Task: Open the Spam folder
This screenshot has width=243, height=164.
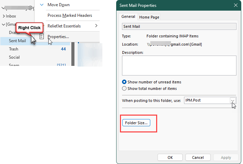Action: click(x=14, y=65)
